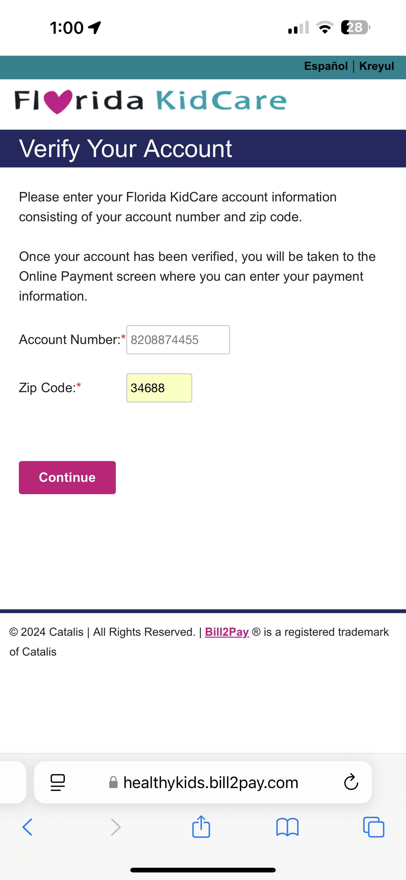Image resolution: width=406 pixels, height=880 pixels.
Task: Open the page reader menu icon
Action: pyautogui.click(x=58, y=782)
